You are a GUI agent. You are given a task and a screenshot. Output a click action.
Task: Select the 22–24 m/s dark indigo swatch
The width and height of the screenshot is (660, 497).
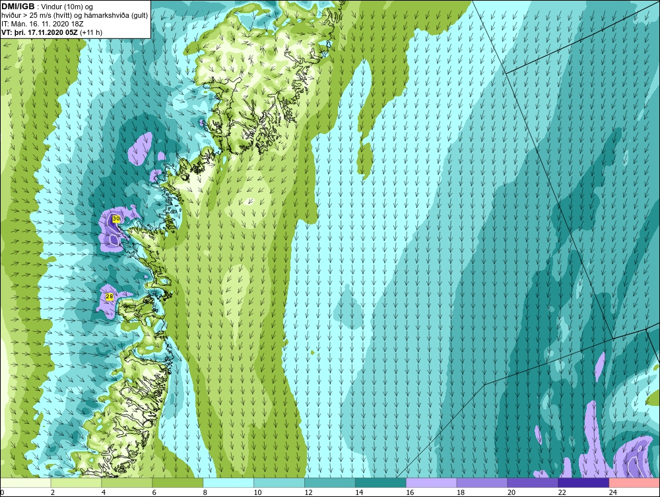coord(584,482)
